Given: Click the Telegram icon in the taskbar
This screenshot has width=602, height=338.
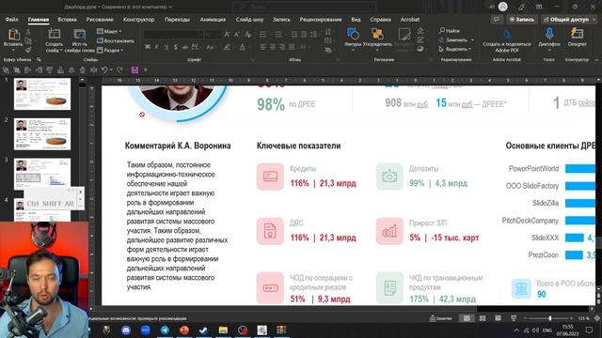Looking at the screenshot, I should click(165, 330).
